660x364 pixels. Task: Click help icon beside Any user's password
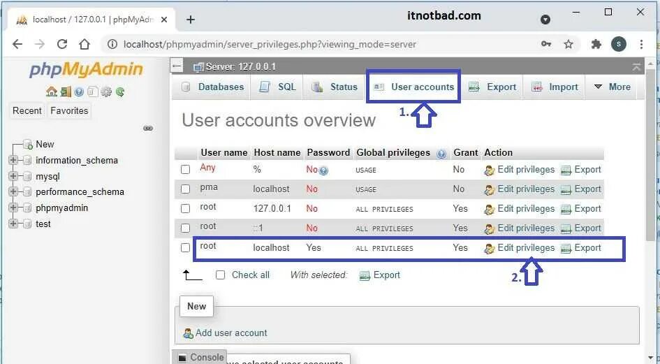323,170
